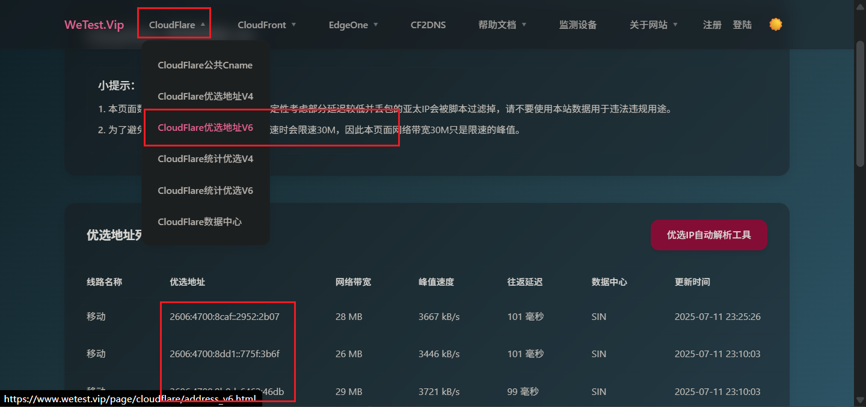
Task: Click the 网络带宽 column header
Action: [353, 282]
